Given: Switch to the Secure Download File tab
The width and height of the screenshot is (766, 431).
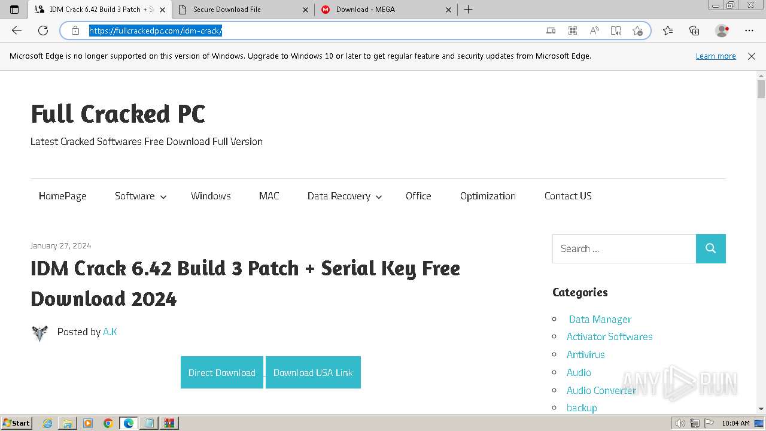Looking at the screenshot, I should pos(242,10).
